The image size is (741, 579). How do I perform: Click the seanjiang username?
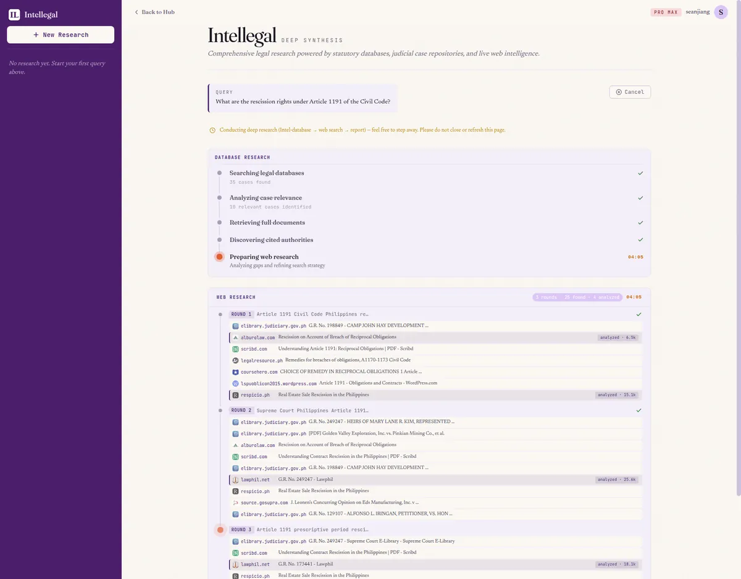[x=698, y=12]
